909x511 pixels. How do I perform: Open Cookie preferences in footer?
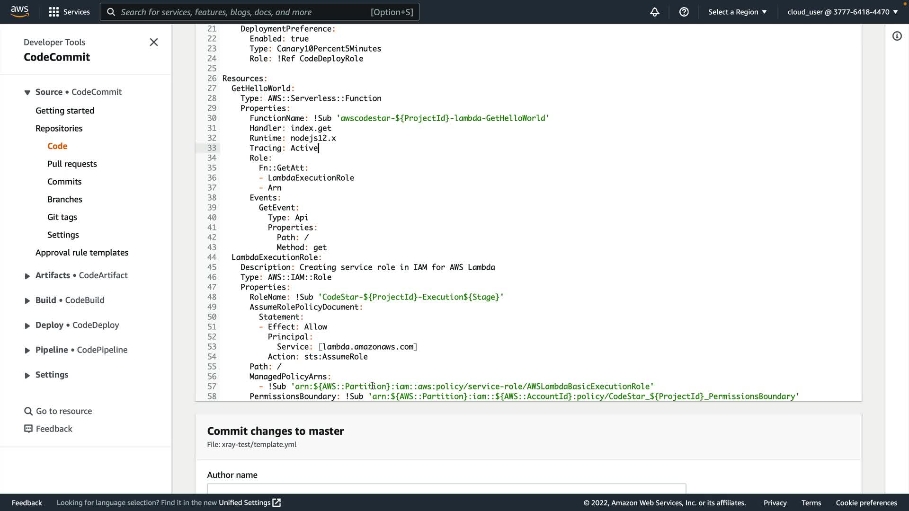click(866, 502)
